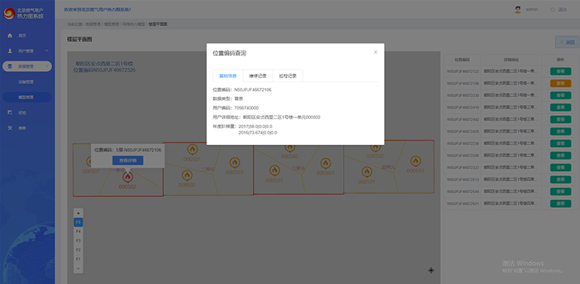Image resolution: width=580 pixels, height=284 pixels.
Task: Click flame marker above 000501 in 三单元
Action: [x=275, y=170]
